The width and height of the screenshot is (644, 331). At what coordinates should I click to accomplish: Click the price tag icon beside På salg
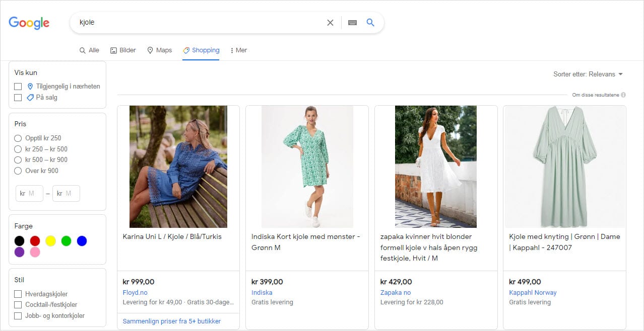[x=30, y=97]
